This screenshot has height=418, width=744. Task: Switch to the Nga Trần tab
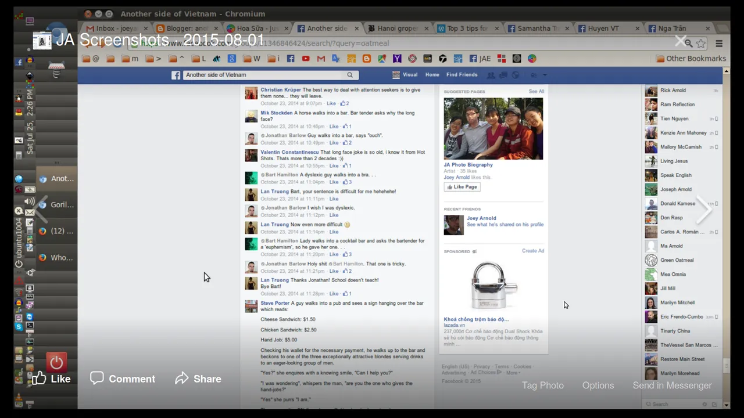[678, 28]
